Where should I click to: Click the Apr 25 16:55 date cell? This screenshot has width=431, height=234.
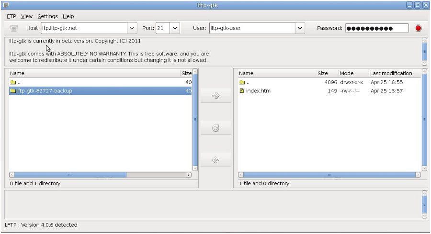[x=386, y=82]
